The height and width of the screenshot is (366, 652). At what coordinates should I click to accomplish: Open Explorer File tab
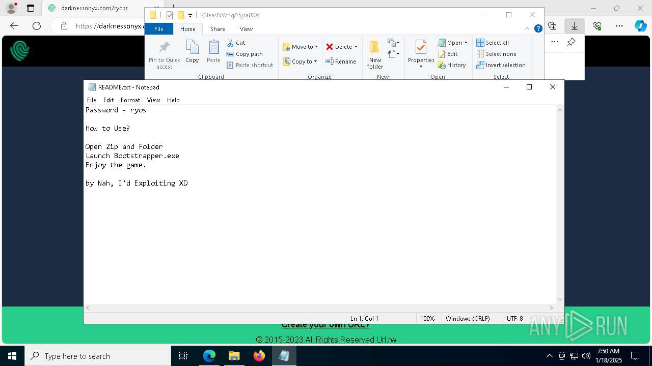159,29
